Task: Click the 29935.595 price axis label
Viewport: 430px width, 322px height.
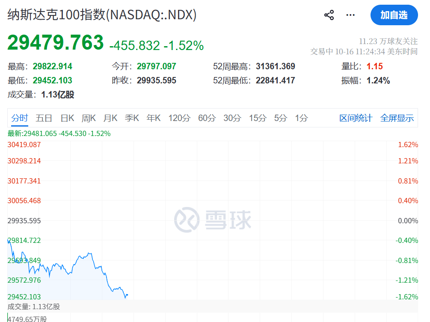Action: 24,221
